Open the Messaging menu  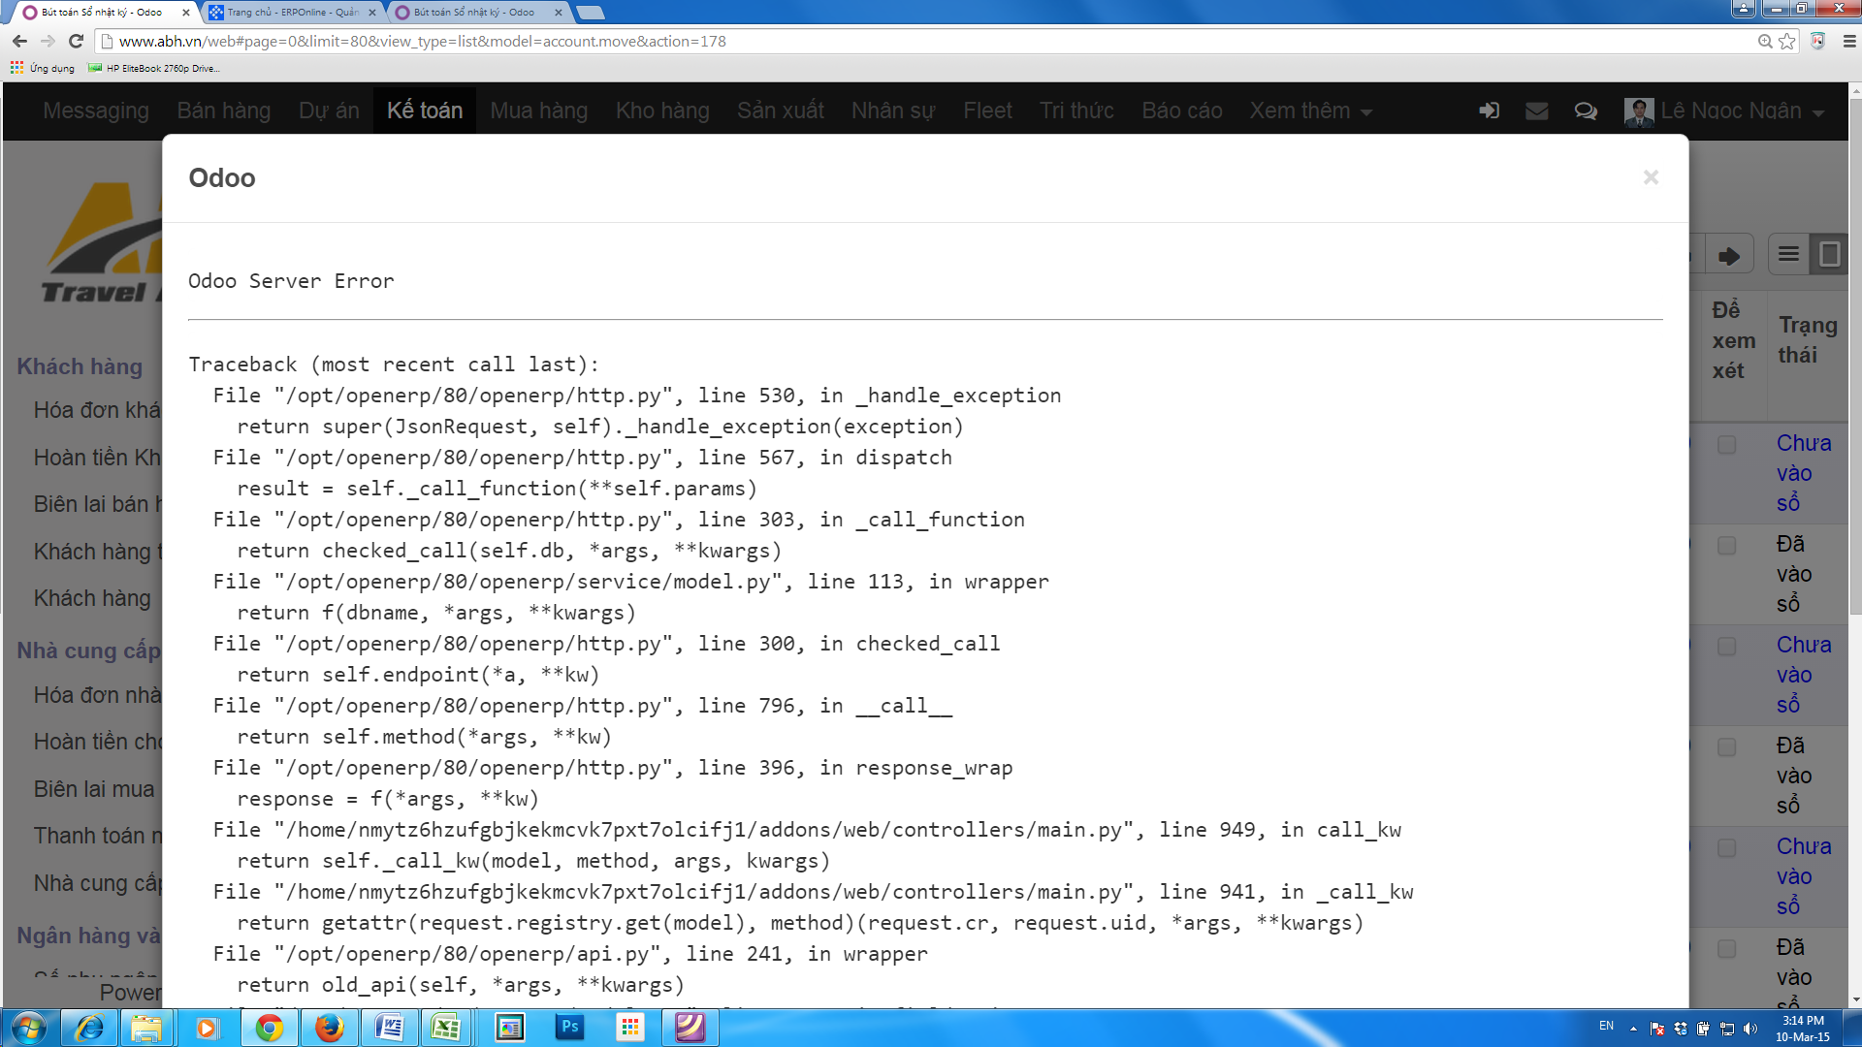96,111
